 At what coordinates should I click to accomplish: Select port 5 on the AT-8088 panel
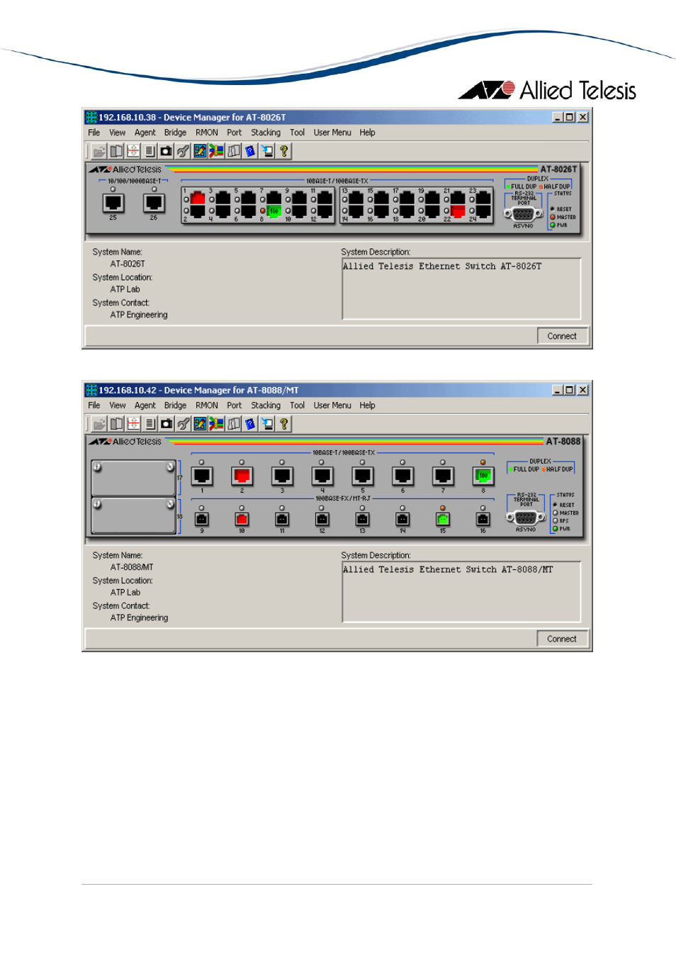pyautogui.click(x=363, y=476)
